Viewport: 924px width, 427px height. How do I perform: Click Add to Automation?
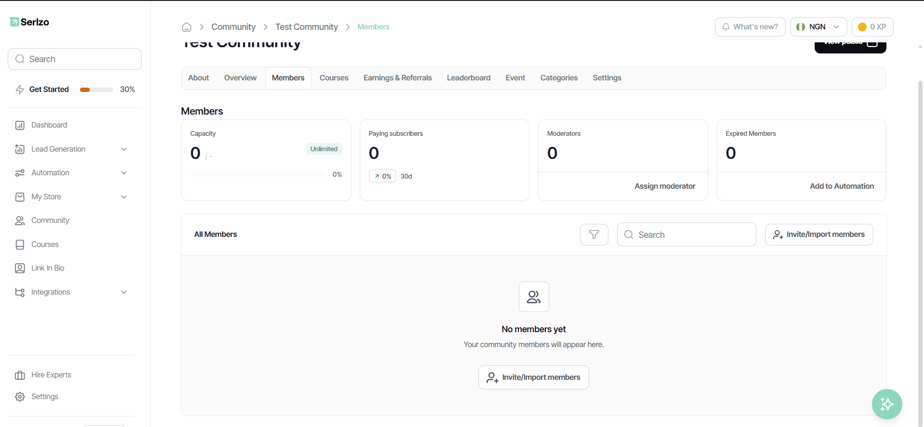(x=842, y=186)
